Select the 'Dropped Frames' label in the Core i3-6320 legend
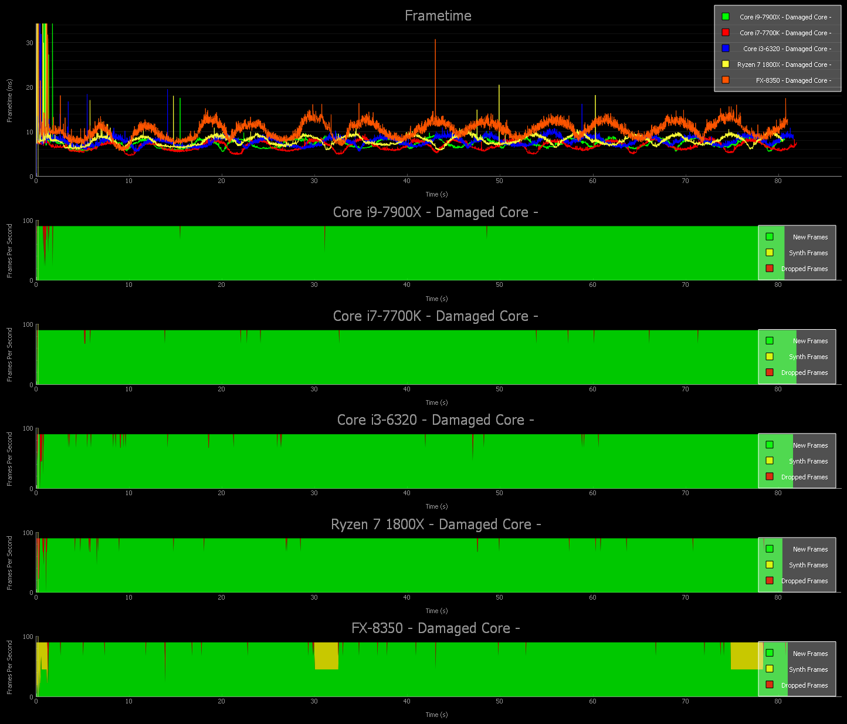The width and height of the screenshot is (847, 724). click(x=804, y=477)
